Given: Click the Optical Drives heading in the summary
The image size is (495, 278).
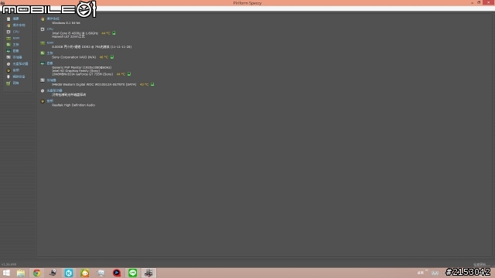Looking at the screenshot, I should [54, 90].
